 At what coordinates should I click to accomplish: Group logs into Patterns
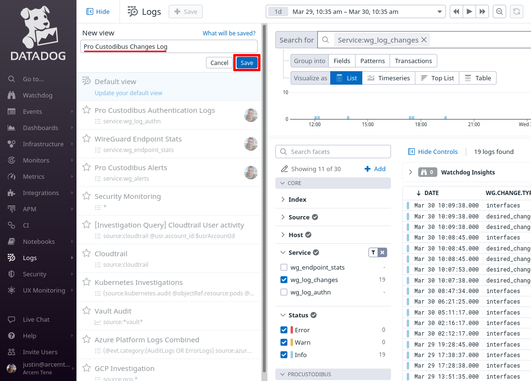(372, 61)
